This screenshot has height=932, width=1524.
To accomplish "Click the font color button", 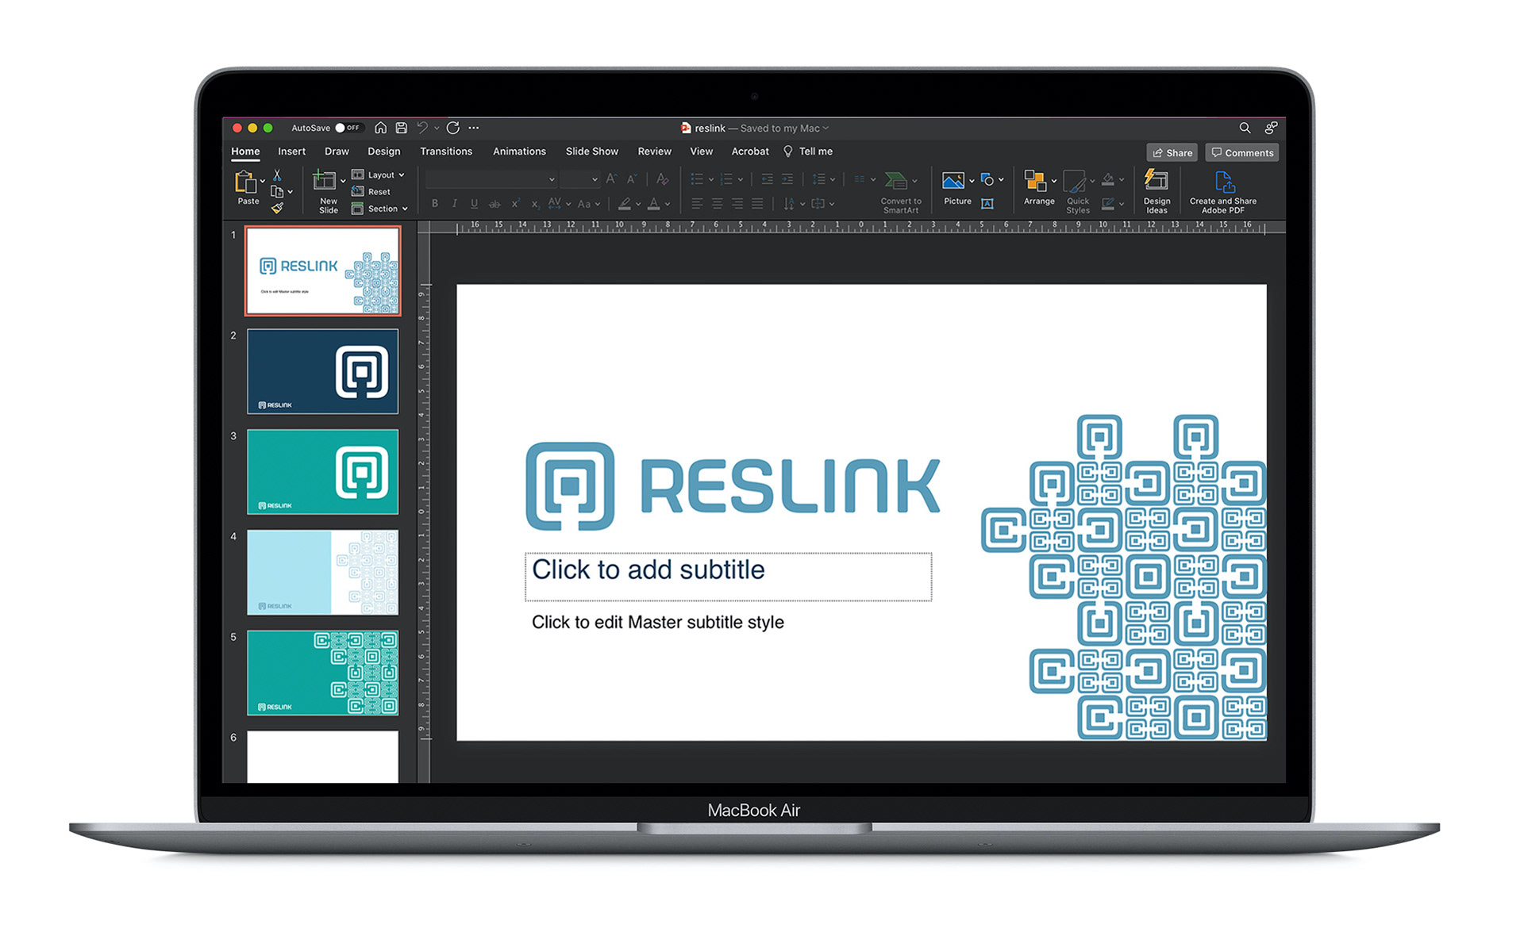I will (x=653, y=204).
